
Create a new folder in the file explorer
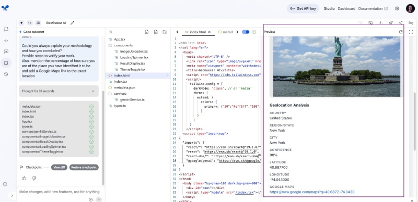pyautogui.click(x=165, y=32)
